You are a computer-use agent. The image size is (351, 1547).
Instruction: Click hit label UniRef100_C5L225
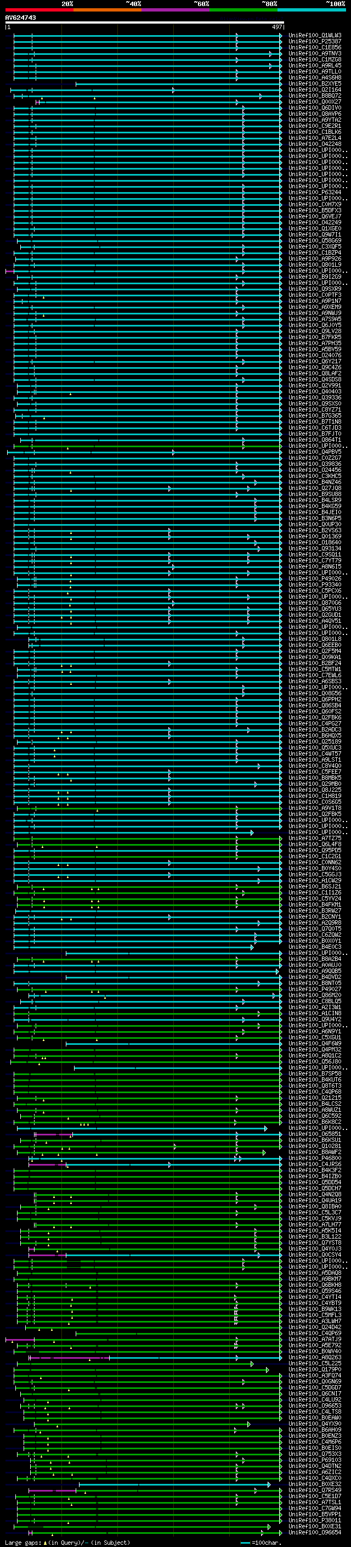[315, 1363]
